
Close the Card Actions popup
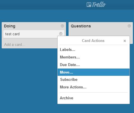click(125, 41)
